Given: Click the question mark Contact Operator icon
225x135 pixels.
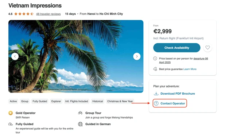Looking at the screenshot, I should 156,103.
